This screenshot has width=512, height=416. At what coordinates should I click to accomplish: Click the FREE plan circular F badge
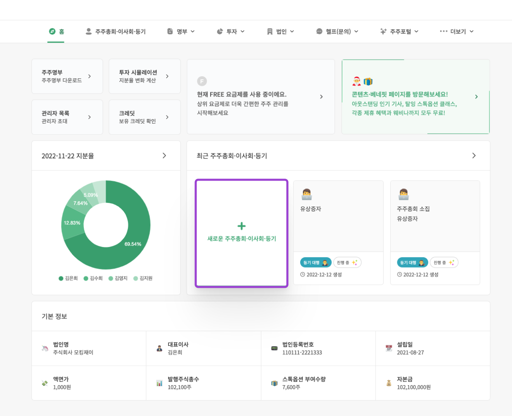[201, 81]
